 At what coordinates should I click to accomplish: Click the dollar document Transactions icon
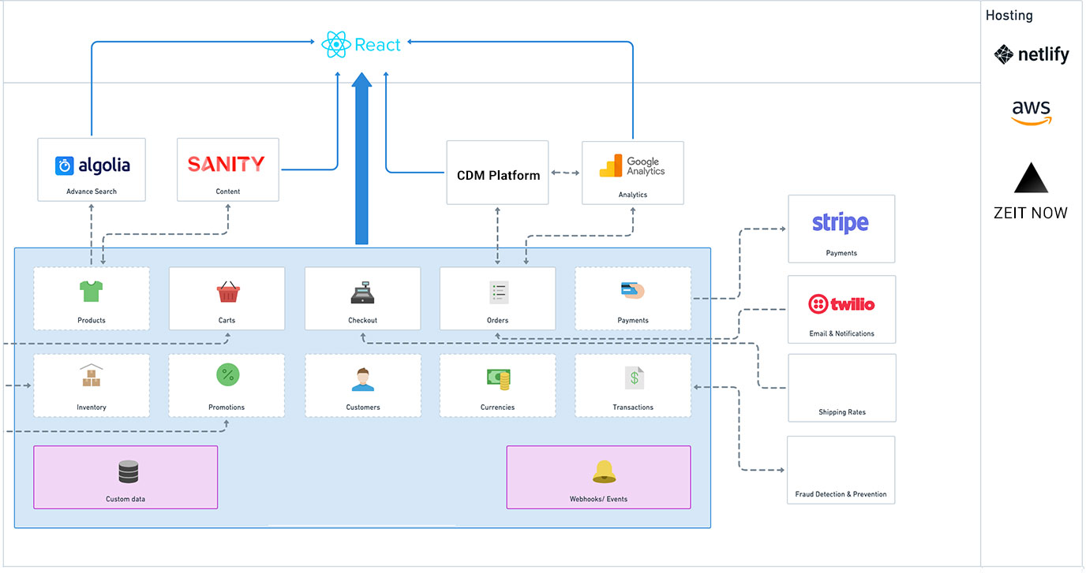point(634,378)
